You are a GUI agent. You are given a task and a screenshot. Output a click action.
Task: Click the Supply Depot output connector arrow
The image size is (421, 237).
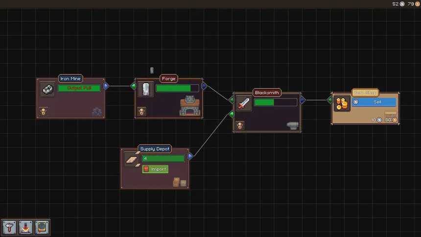pos(190,156)
